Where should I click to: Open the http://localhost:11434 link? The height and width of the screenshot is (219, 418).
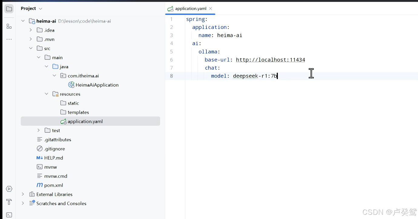(271, 60)
